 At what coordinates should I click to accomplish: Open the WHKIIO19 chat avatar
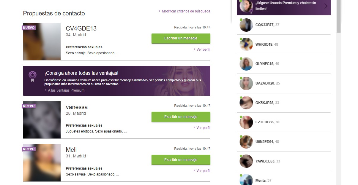tap(246, 44)
